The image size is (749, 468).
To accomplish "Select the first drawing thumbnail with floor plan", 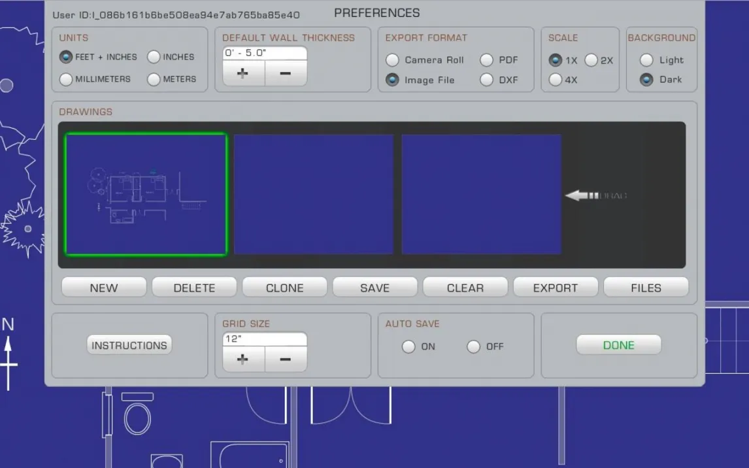I will [x=146, y=194].
